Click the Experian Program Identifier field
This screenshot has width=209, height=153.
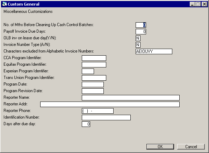point(88,71)
